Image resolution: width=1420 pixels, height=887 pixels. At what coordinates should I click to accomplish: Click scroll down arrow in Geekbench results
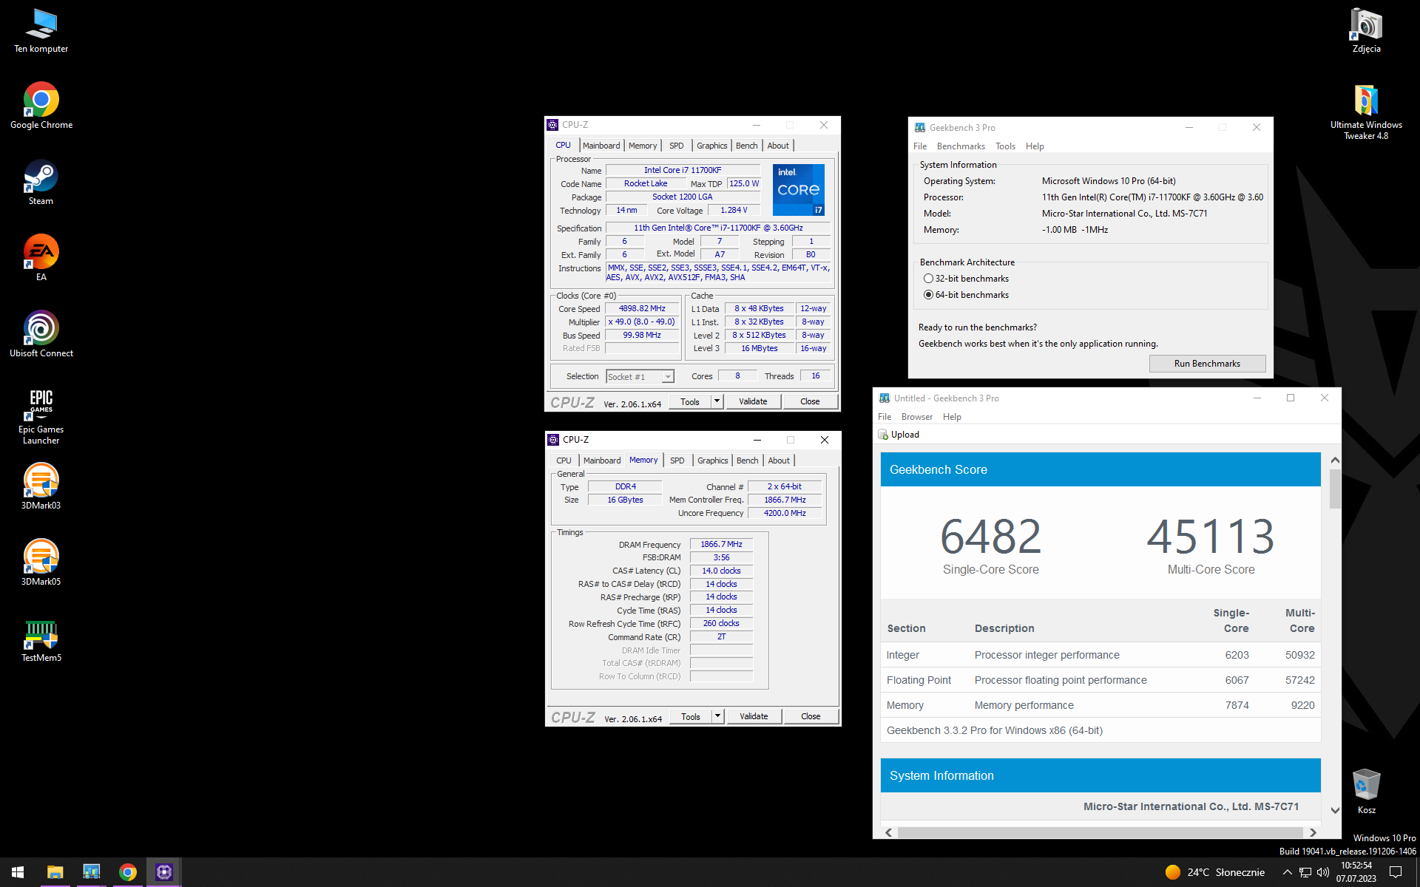[x=1335, y=811]
